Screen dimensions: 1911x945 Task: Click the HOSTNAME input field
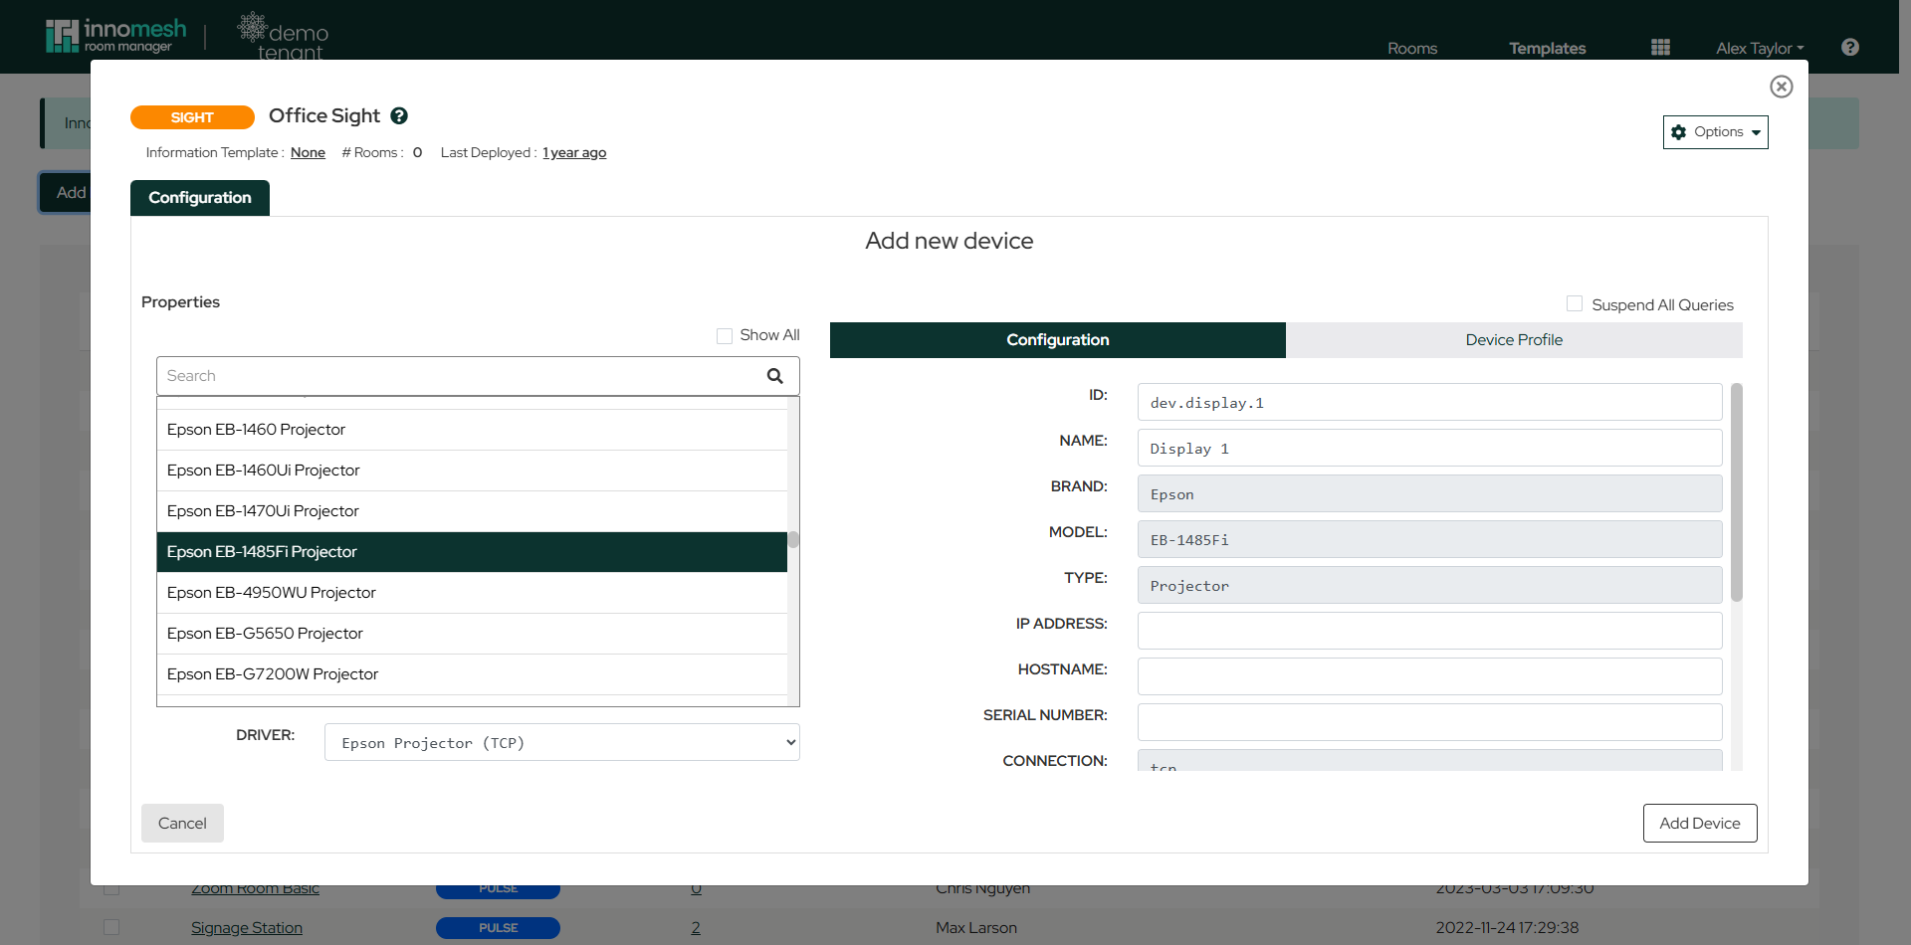[1429, 676]
